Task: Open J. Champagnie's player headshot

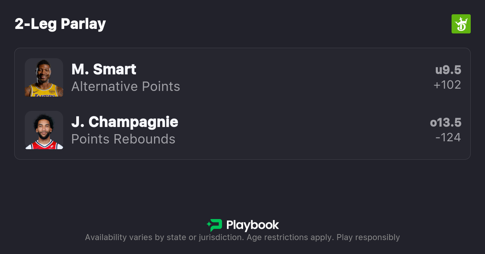Action: (x=44, y=130)
